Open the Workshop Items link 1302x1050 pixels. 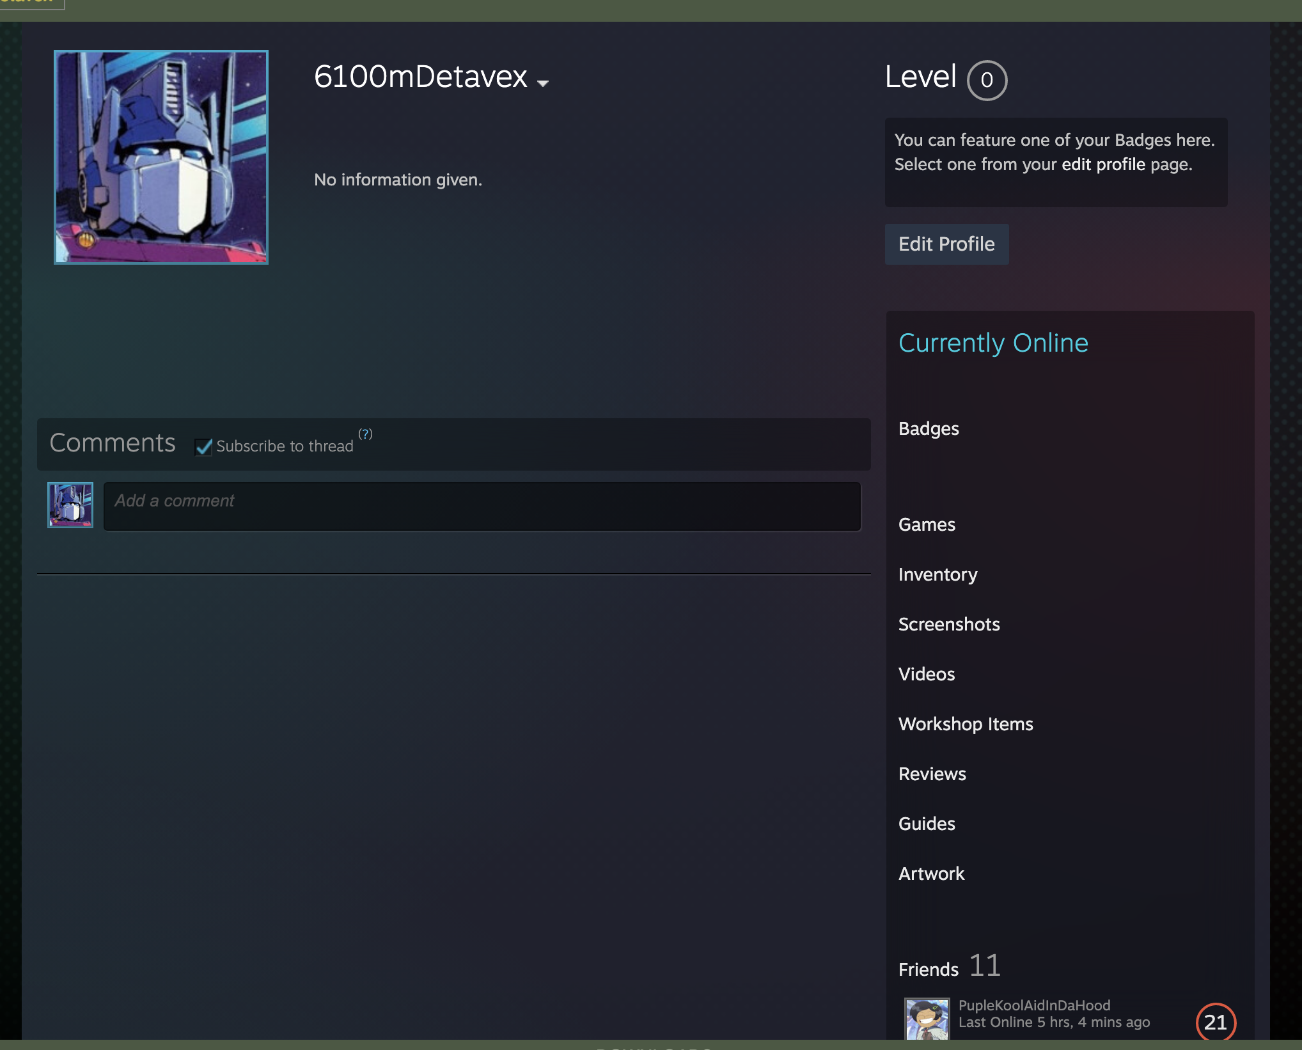point(966,724)
